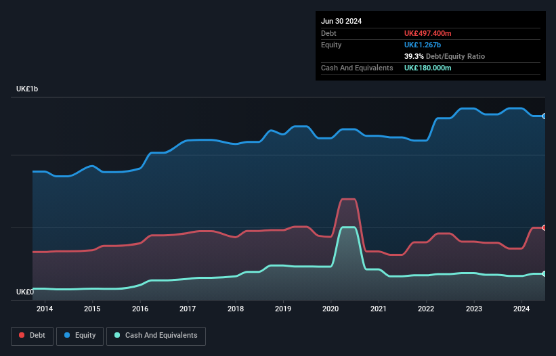Click the teal Cash endpoint marker
Viewport: 556px width, 356px height.
click(x=544, y=274)
